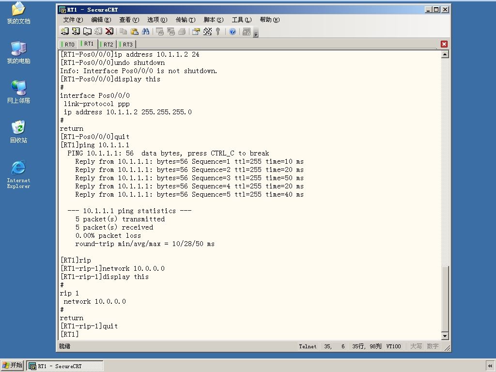Click the Print Selection toolbar icon
496x372 pixels.
[171, 31]
